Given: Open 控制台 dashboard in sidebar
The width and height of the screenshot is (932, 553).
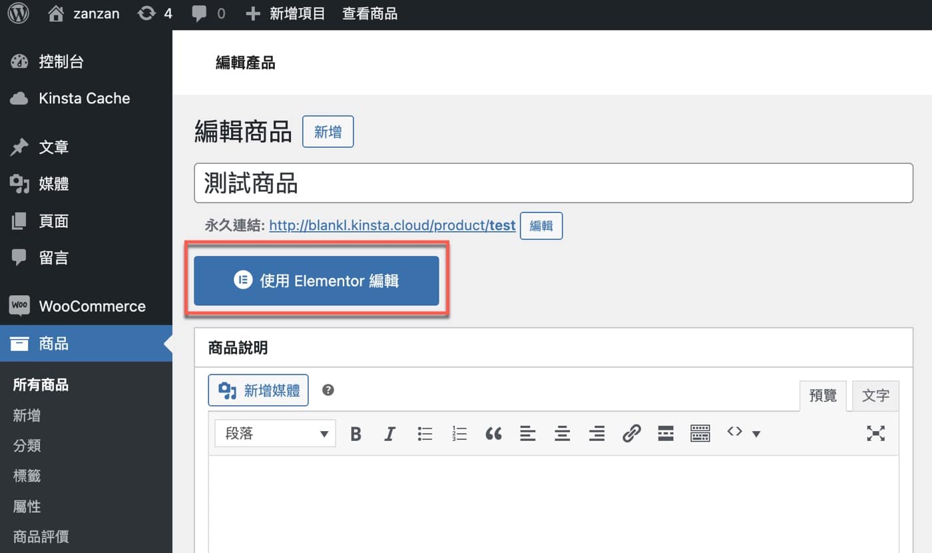Looking at the screenshot, I should [86, 62].
